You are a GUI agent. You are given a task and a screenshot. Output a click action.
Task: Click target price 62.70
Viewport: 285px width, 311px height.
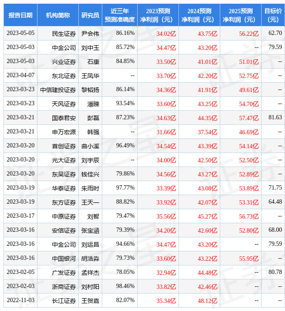point(275,33)
